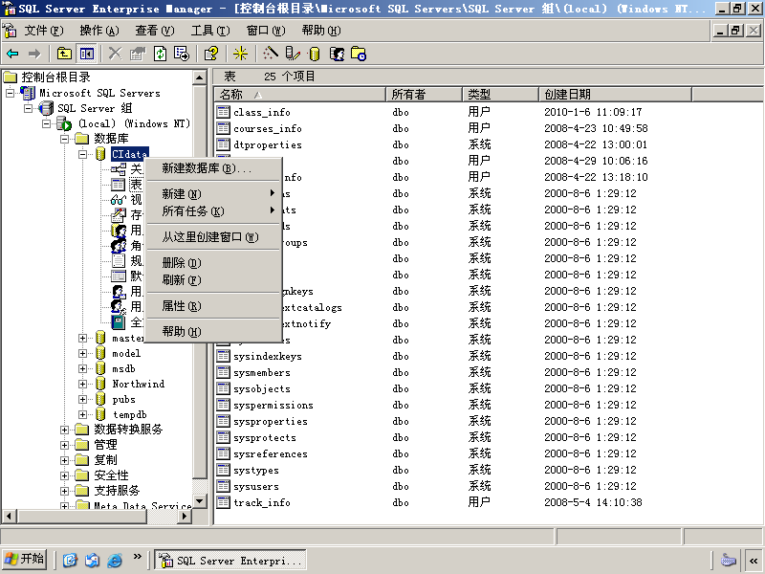Click the New Database cylinder toolbar icon

coord(315,54)
